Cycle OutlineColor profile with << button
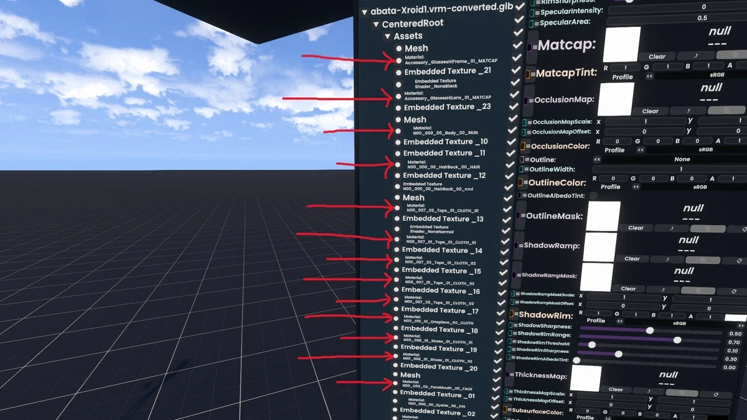 point(637,187)
